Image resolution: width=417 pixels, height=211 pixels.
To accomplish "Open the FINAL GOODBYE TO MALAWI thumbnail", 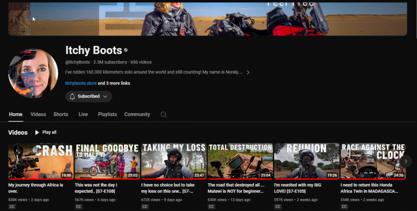I will pos(107,161).
